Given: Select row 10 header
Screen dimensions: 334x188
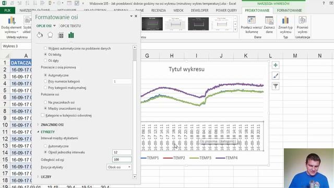Looking at the screenshot, I should 5,125.
